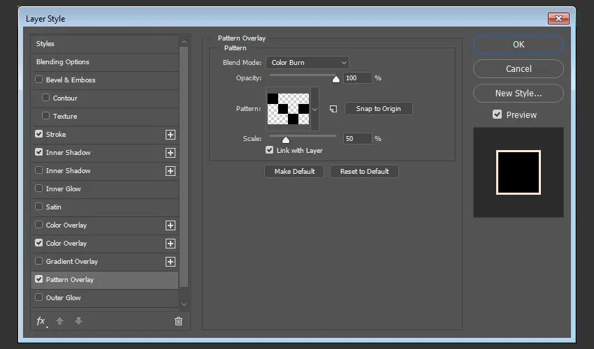This screenshot has height=349, width=594.
Task: Enable the Outer Glow checkbox
Action: [38, 297]
